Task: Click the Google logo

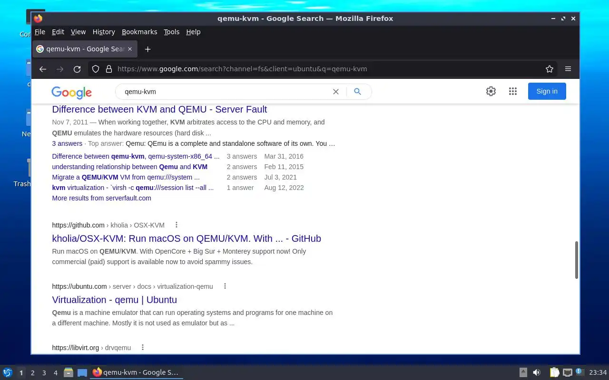Action: [71, 92]
